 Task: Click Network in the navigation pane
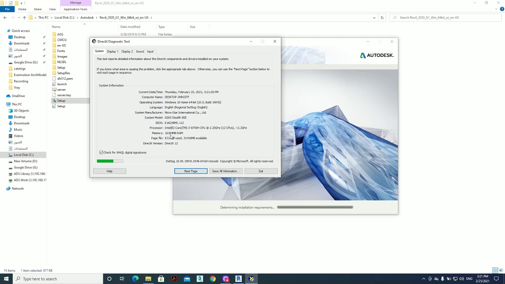point(17,189)
